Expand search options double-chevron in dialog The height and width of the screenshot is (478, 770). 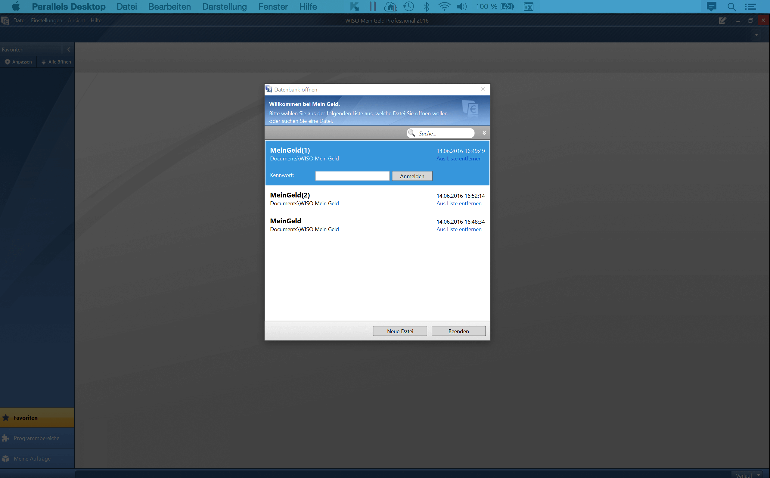coord(484,133)
